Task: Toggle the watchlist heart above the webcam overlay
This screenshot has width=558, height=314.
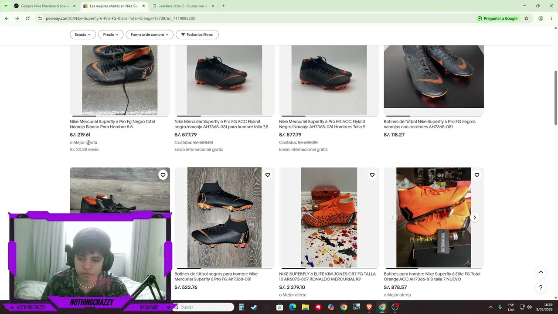Action: (163, 175)
